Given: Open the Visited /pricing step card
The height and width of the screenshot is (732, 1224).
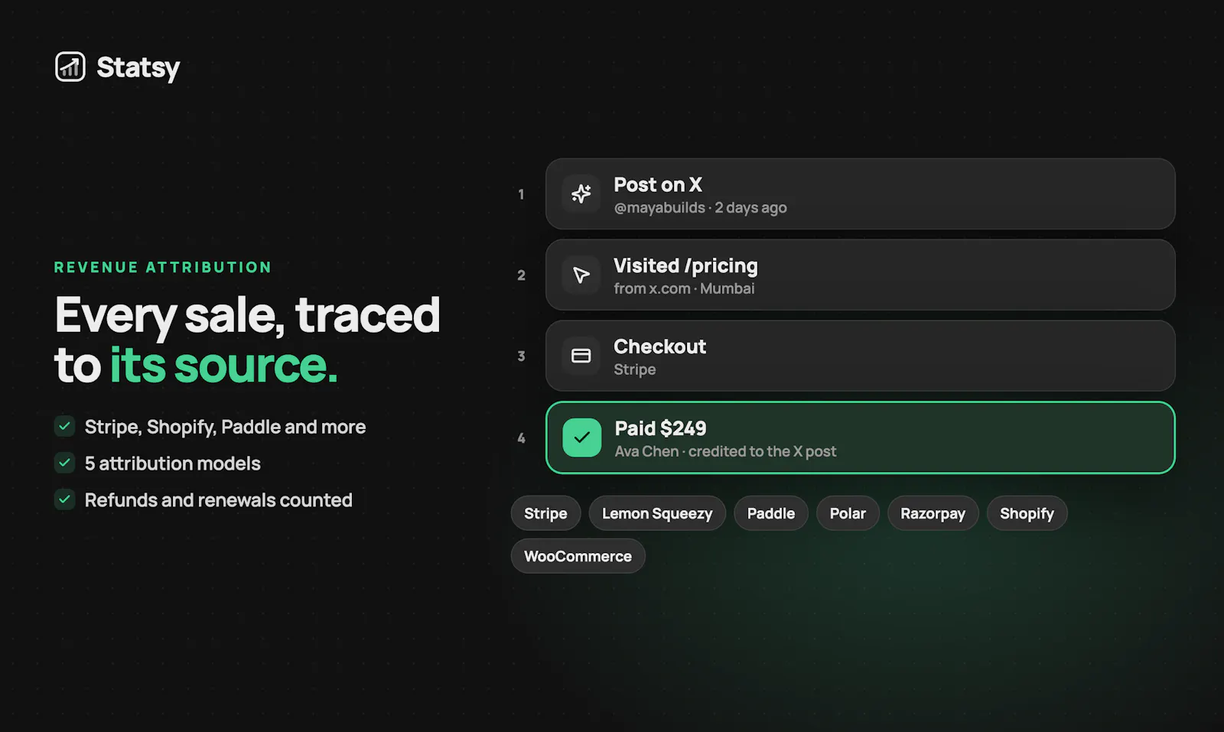Looking at the screenshot, I should (x=861, y=275).
